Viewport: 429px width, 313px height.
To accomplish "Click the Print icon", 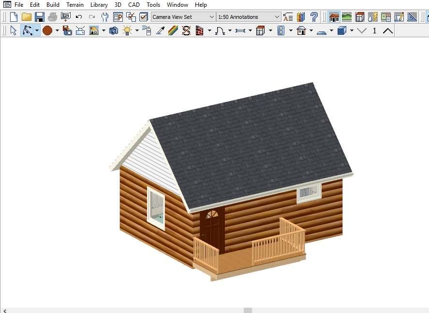I will click(x=53, y=17).
